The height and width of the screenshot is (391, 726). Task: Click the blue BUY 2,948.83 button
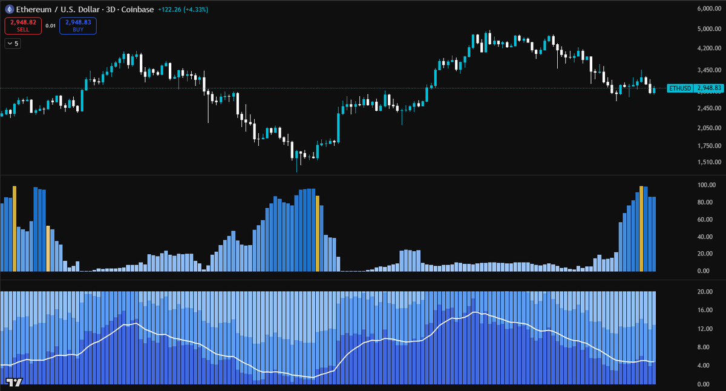click(77, 25)
